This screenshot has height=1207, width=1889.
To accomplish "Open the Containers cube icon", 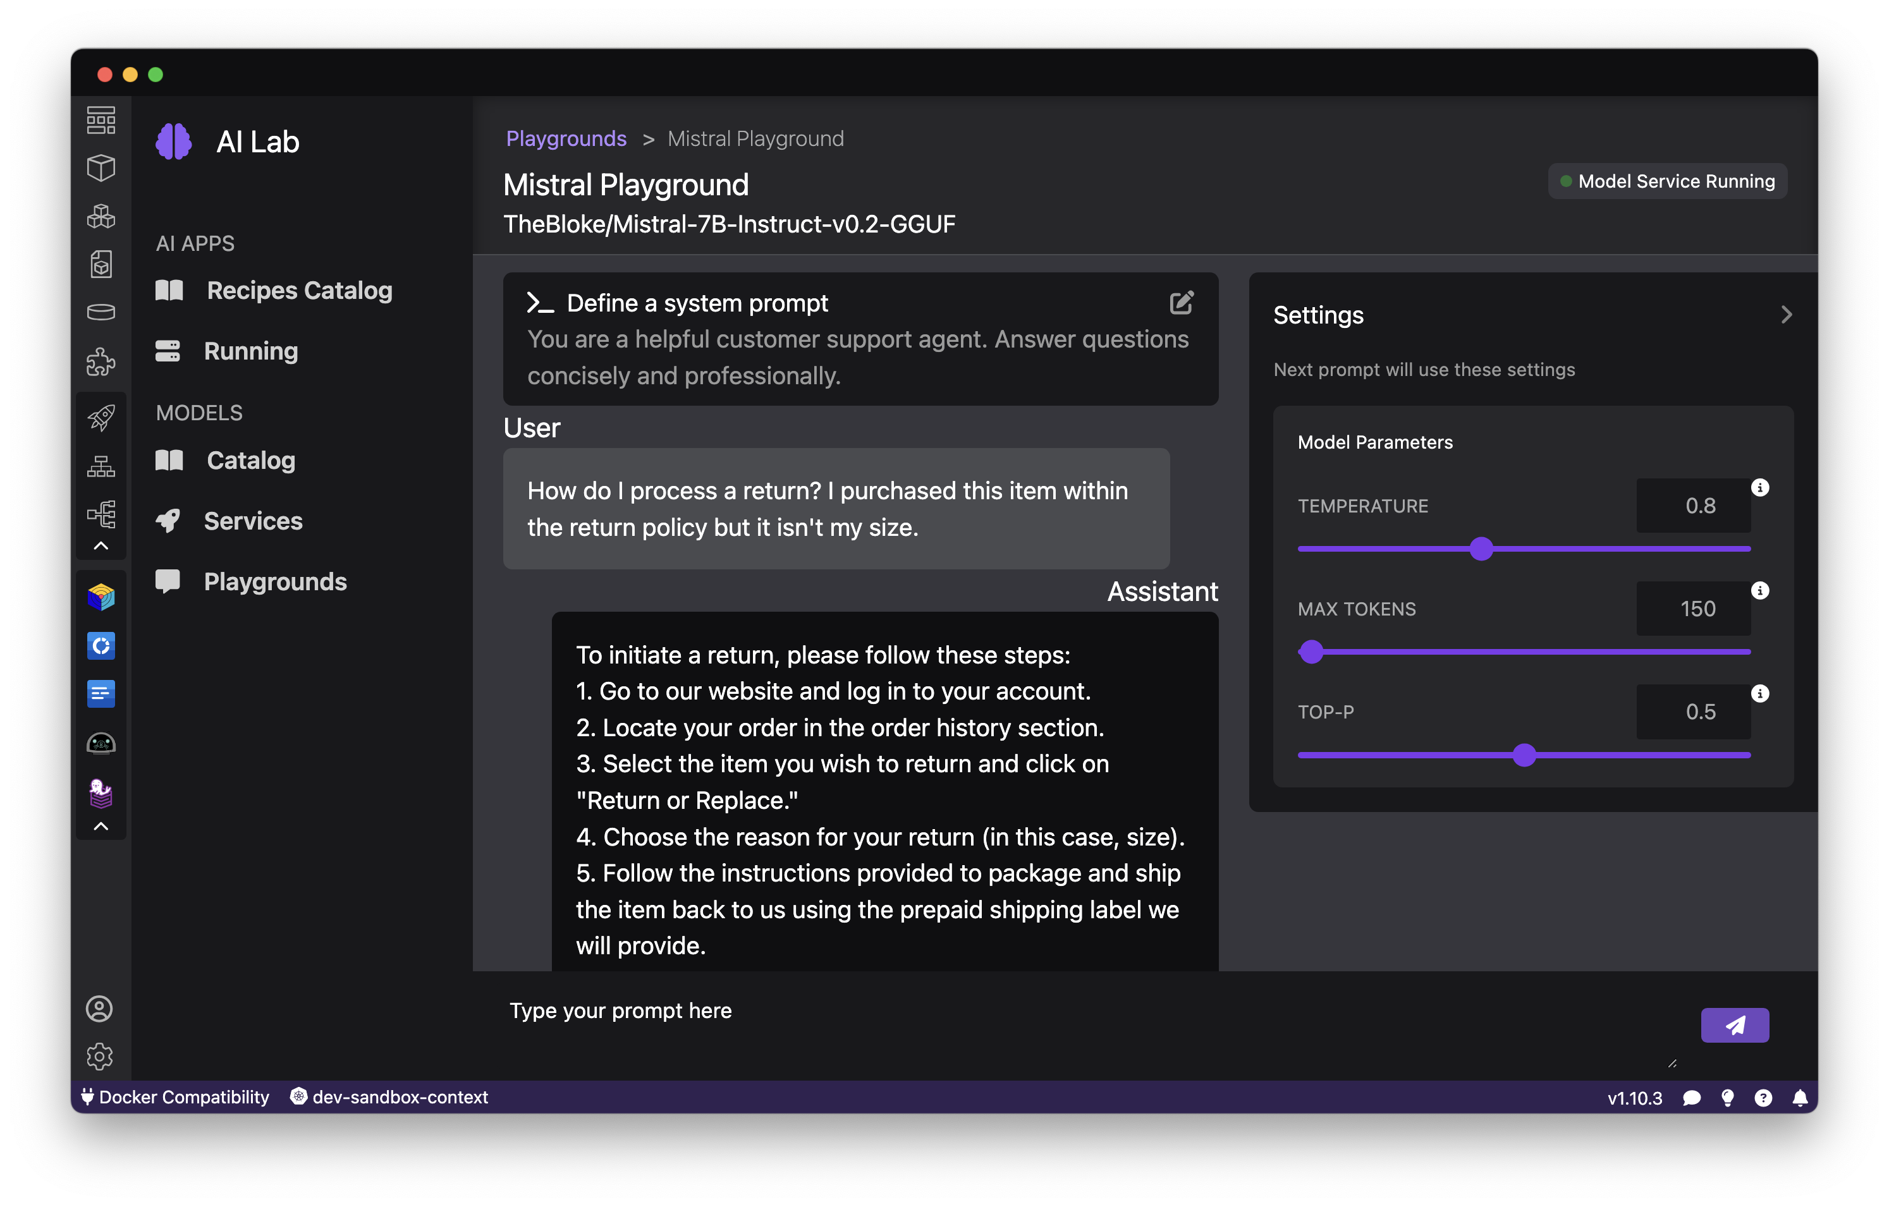I will (x=101, y=168).
